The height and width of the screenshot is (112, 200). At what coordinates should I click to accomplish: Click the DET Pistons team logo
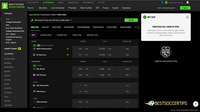tap(34, 75)
